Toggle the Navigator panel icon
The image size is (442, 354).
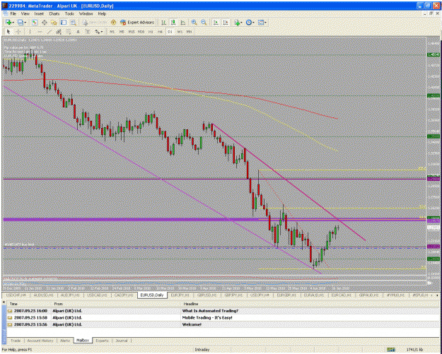pos(54,22)
